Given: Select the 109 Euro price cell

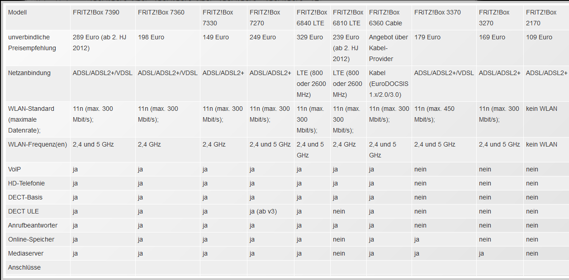Looking at the screenshot, I should tap(539, 38).
